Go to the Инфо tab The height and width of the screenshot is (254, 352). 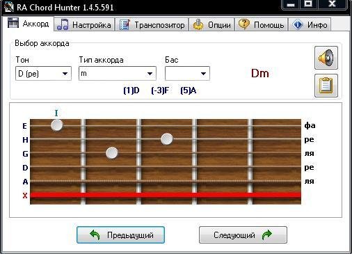click(x=310, y=24)
